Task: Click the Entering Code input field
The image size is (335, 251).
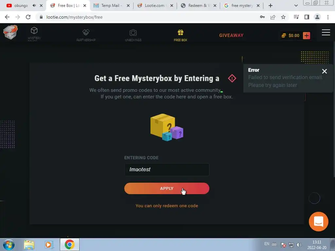Action: (167, 170)
